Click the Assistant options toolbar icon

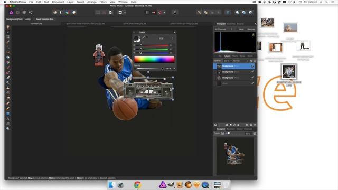click(175, 13)
